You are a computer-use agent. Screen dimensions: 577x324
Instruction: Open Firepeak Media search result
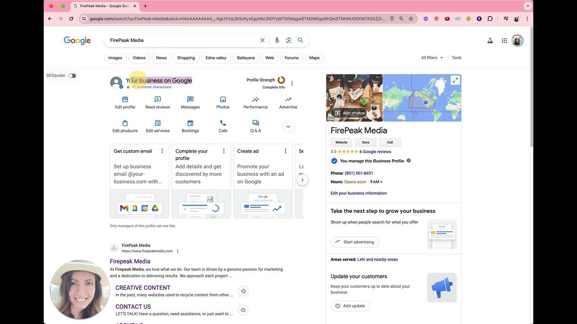(130, 261)
